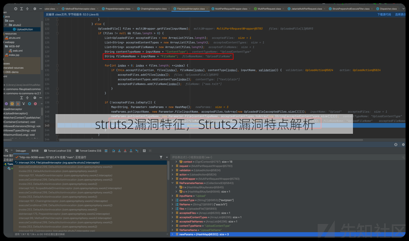Expand the newParams variable node
This screenshot has height=241, width=409.
pos(173,234)
